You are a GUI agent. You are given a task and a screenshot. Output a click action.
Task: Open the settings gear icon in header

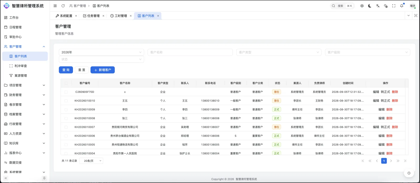(362, 6)
